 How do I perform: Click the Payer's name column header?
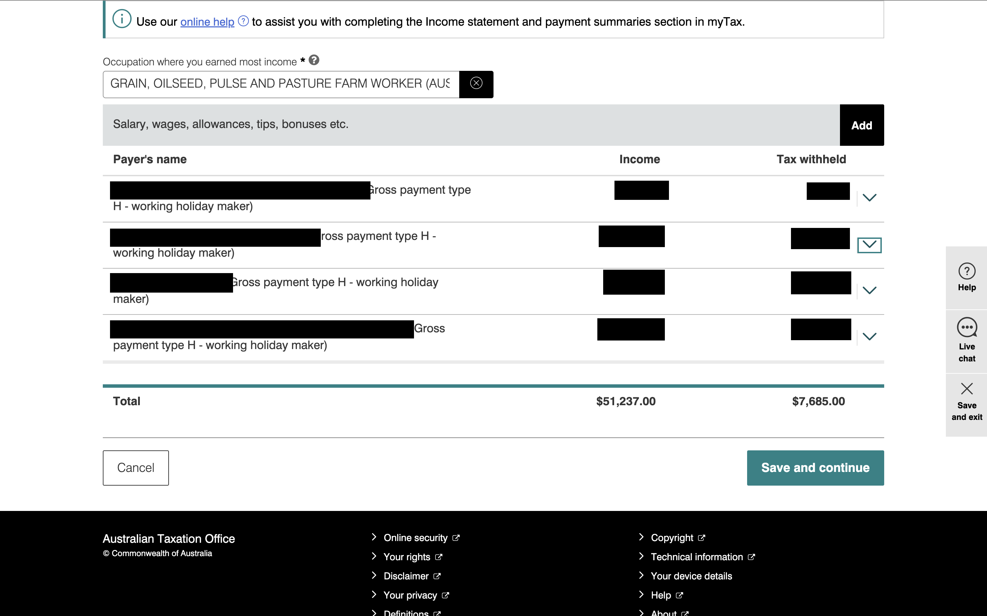[150, 159]
